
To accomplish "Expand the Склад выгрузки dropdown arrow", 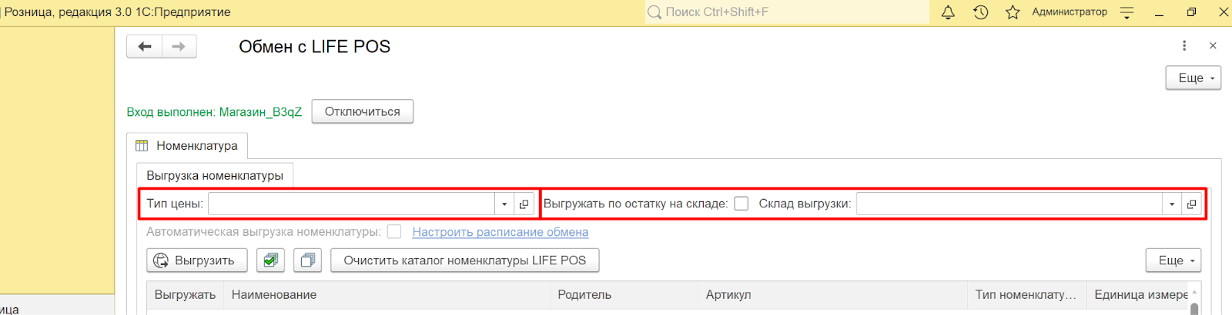I will pyautogui.click(x=1172, y=204).
